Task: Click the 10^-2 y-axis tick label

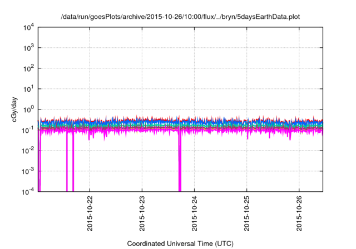Action: [28, 151]
